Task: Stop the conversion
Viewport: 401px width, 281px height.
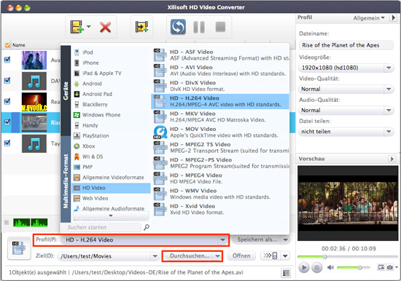Action: [220, 26]
